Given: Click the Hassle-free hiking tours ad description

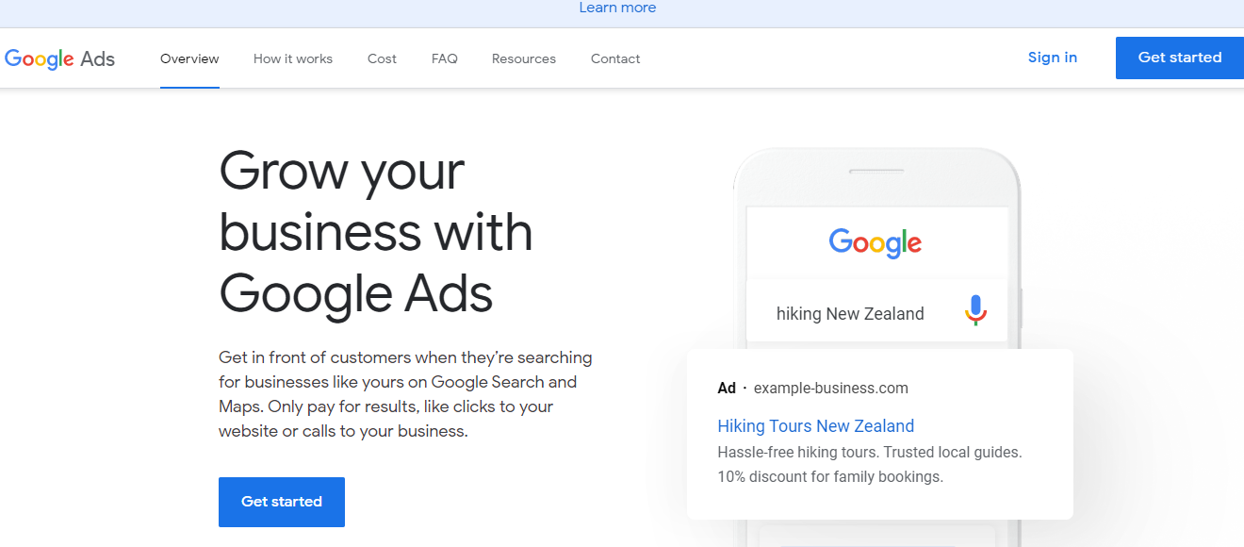Looking at the screenshot, I should tap(870, 453).
